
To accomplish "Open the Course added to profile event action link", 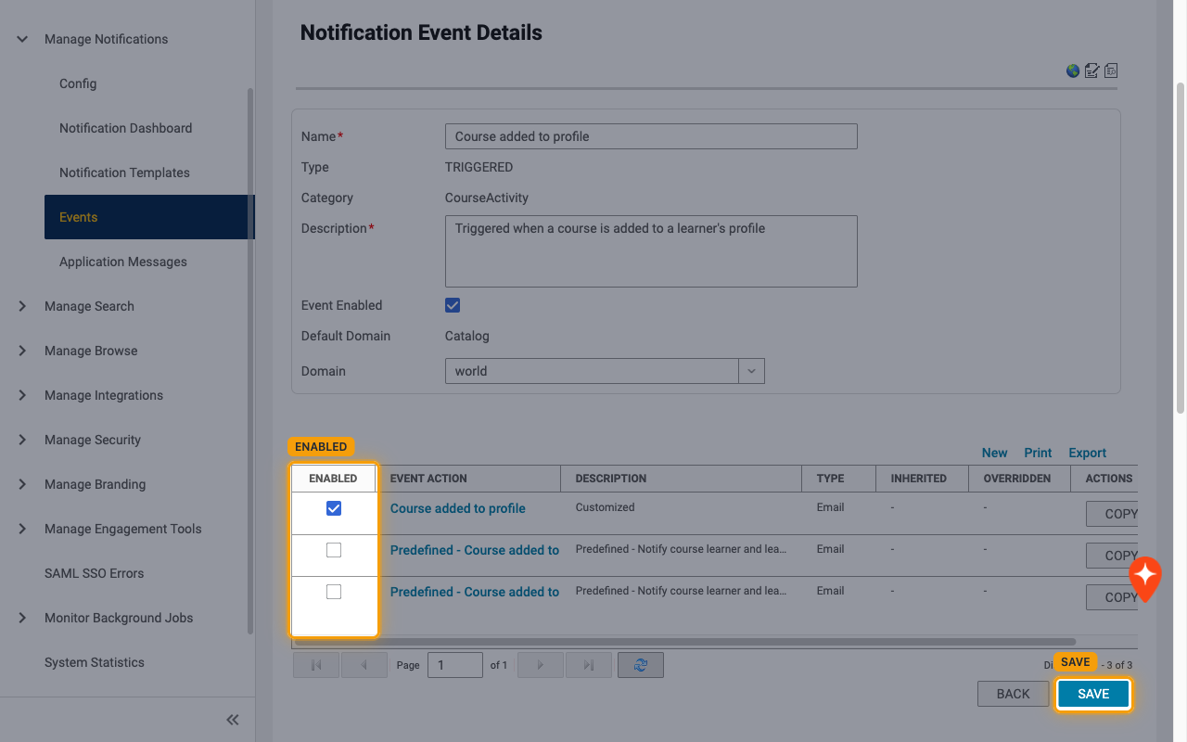I will 458,508.
